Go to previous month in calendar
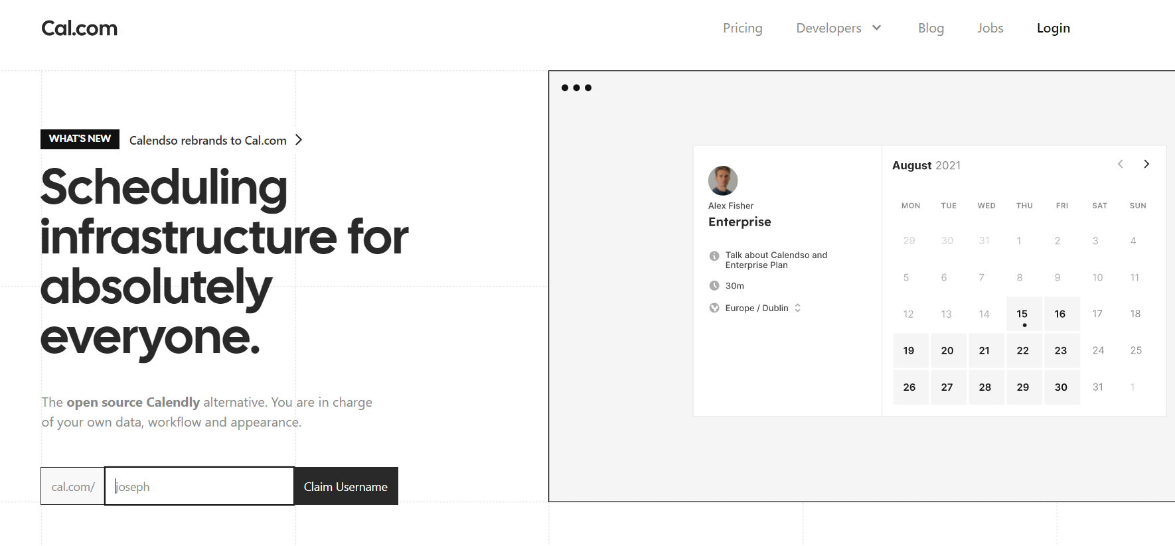 [1120, 164]
